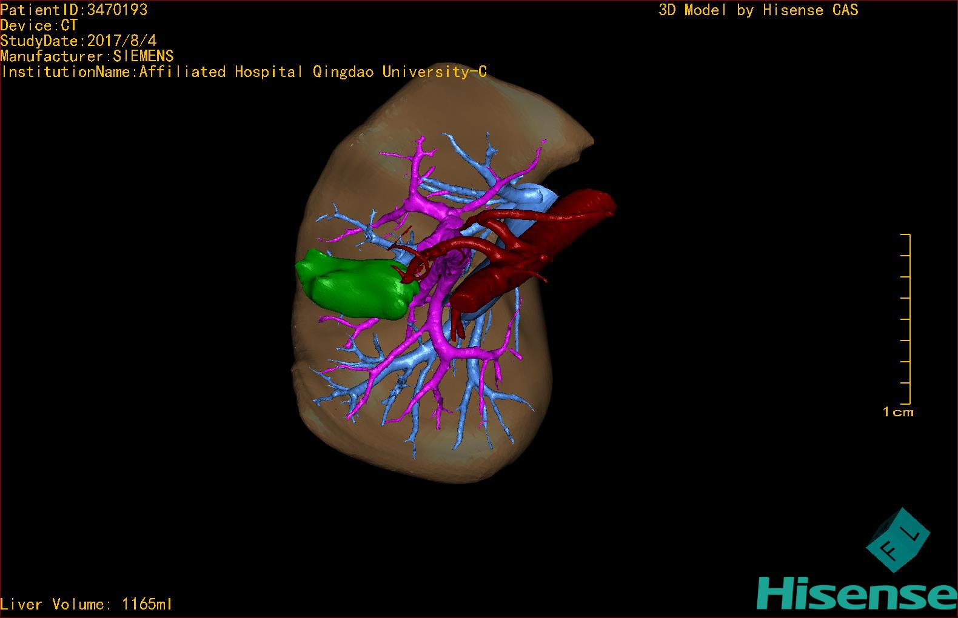Click the '3D Model by Hisense CAS' title

pos(758,10)
